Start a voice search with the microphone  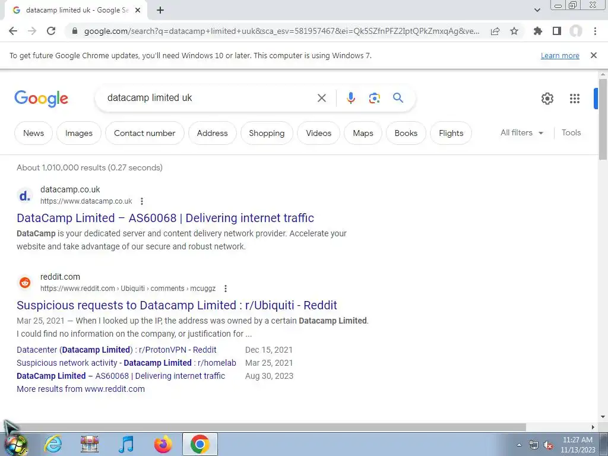tap(350, 98)
